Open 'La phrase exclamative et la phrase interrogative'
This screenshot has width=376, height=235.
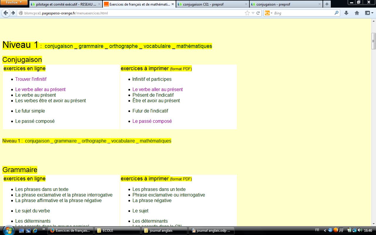[64, 195]
